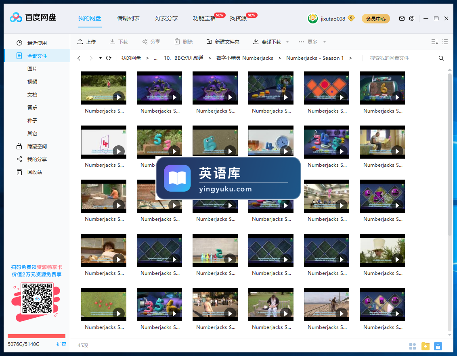The width and height of the screenshot is (457, 356).
Task: Select 全部文件 in sidebar
Action: pyautogui.click(x=37, y=56)
